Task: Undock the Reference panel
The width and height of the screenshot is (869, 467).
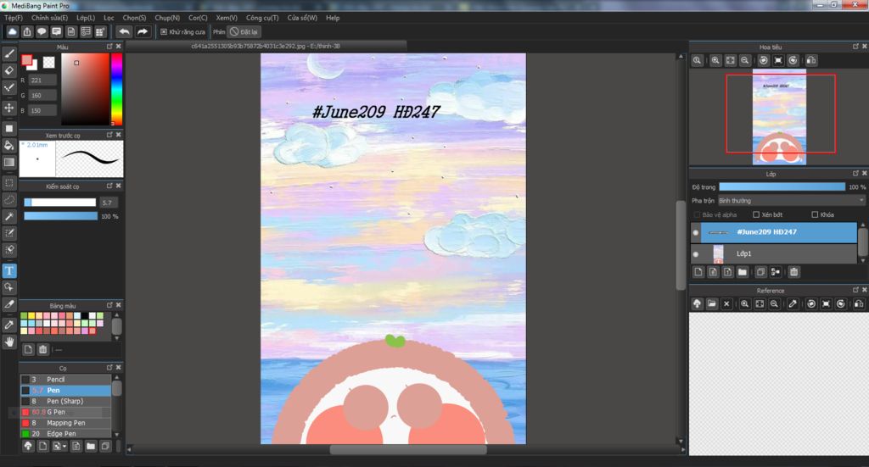Action: tap(855, 290)
